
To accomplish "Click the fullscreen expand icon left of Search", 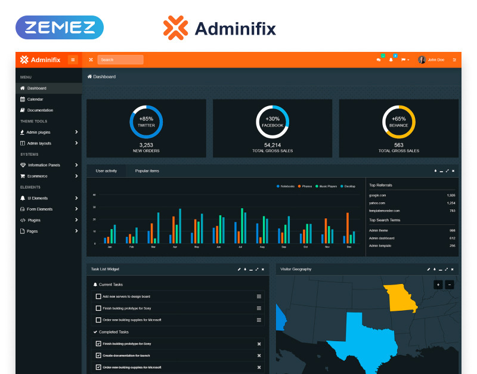I will tap(91, 60).
